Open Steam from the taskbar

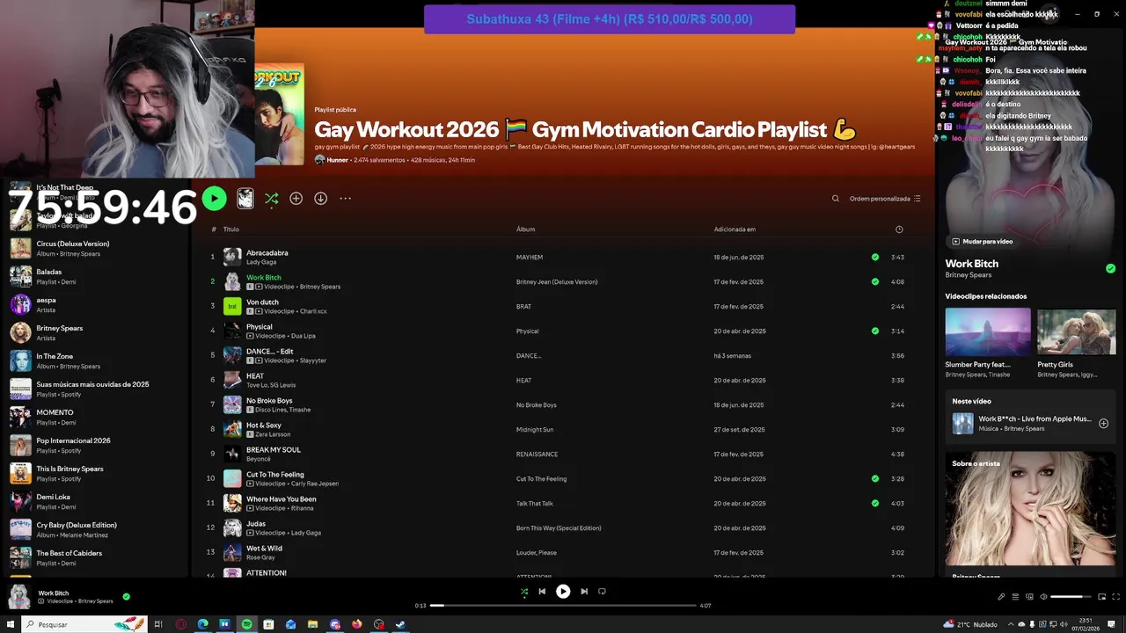(x=400, y=624)
